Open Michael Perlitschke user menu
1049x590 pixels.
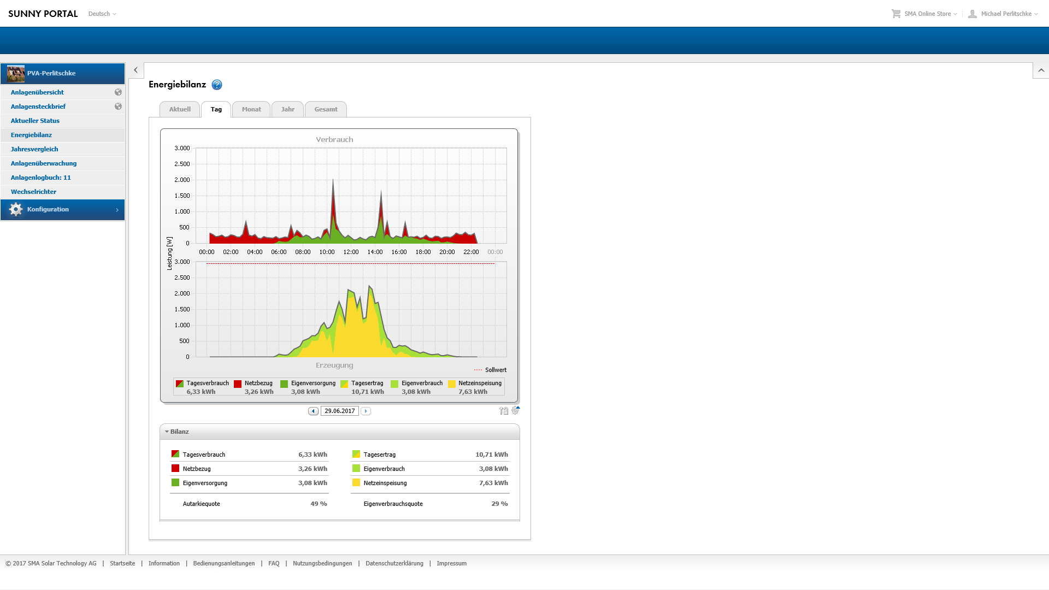pos(1006,14)
